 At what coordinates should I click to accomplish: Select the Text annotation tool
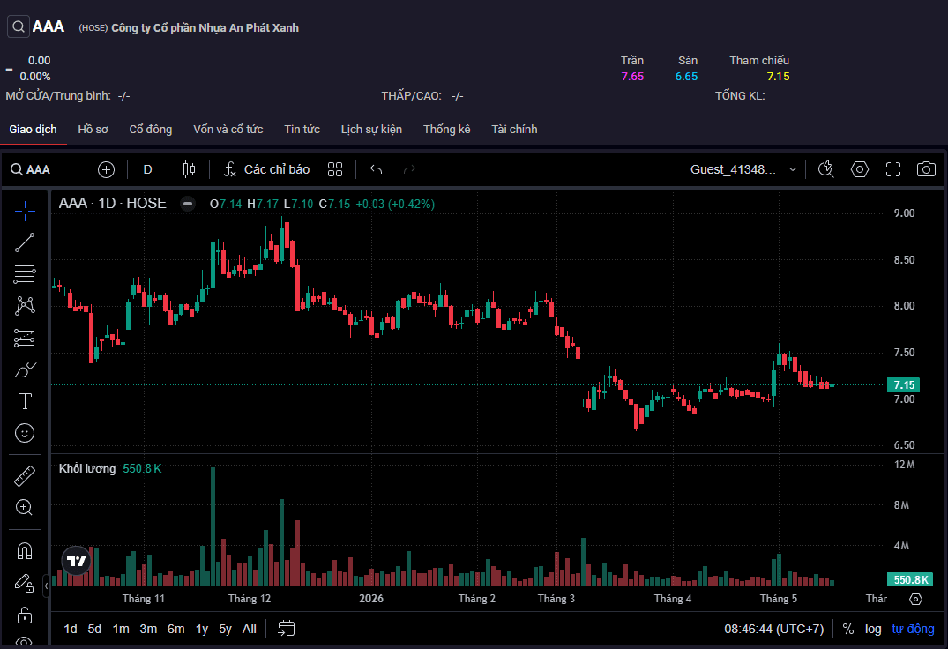click(x=25, y=401)
